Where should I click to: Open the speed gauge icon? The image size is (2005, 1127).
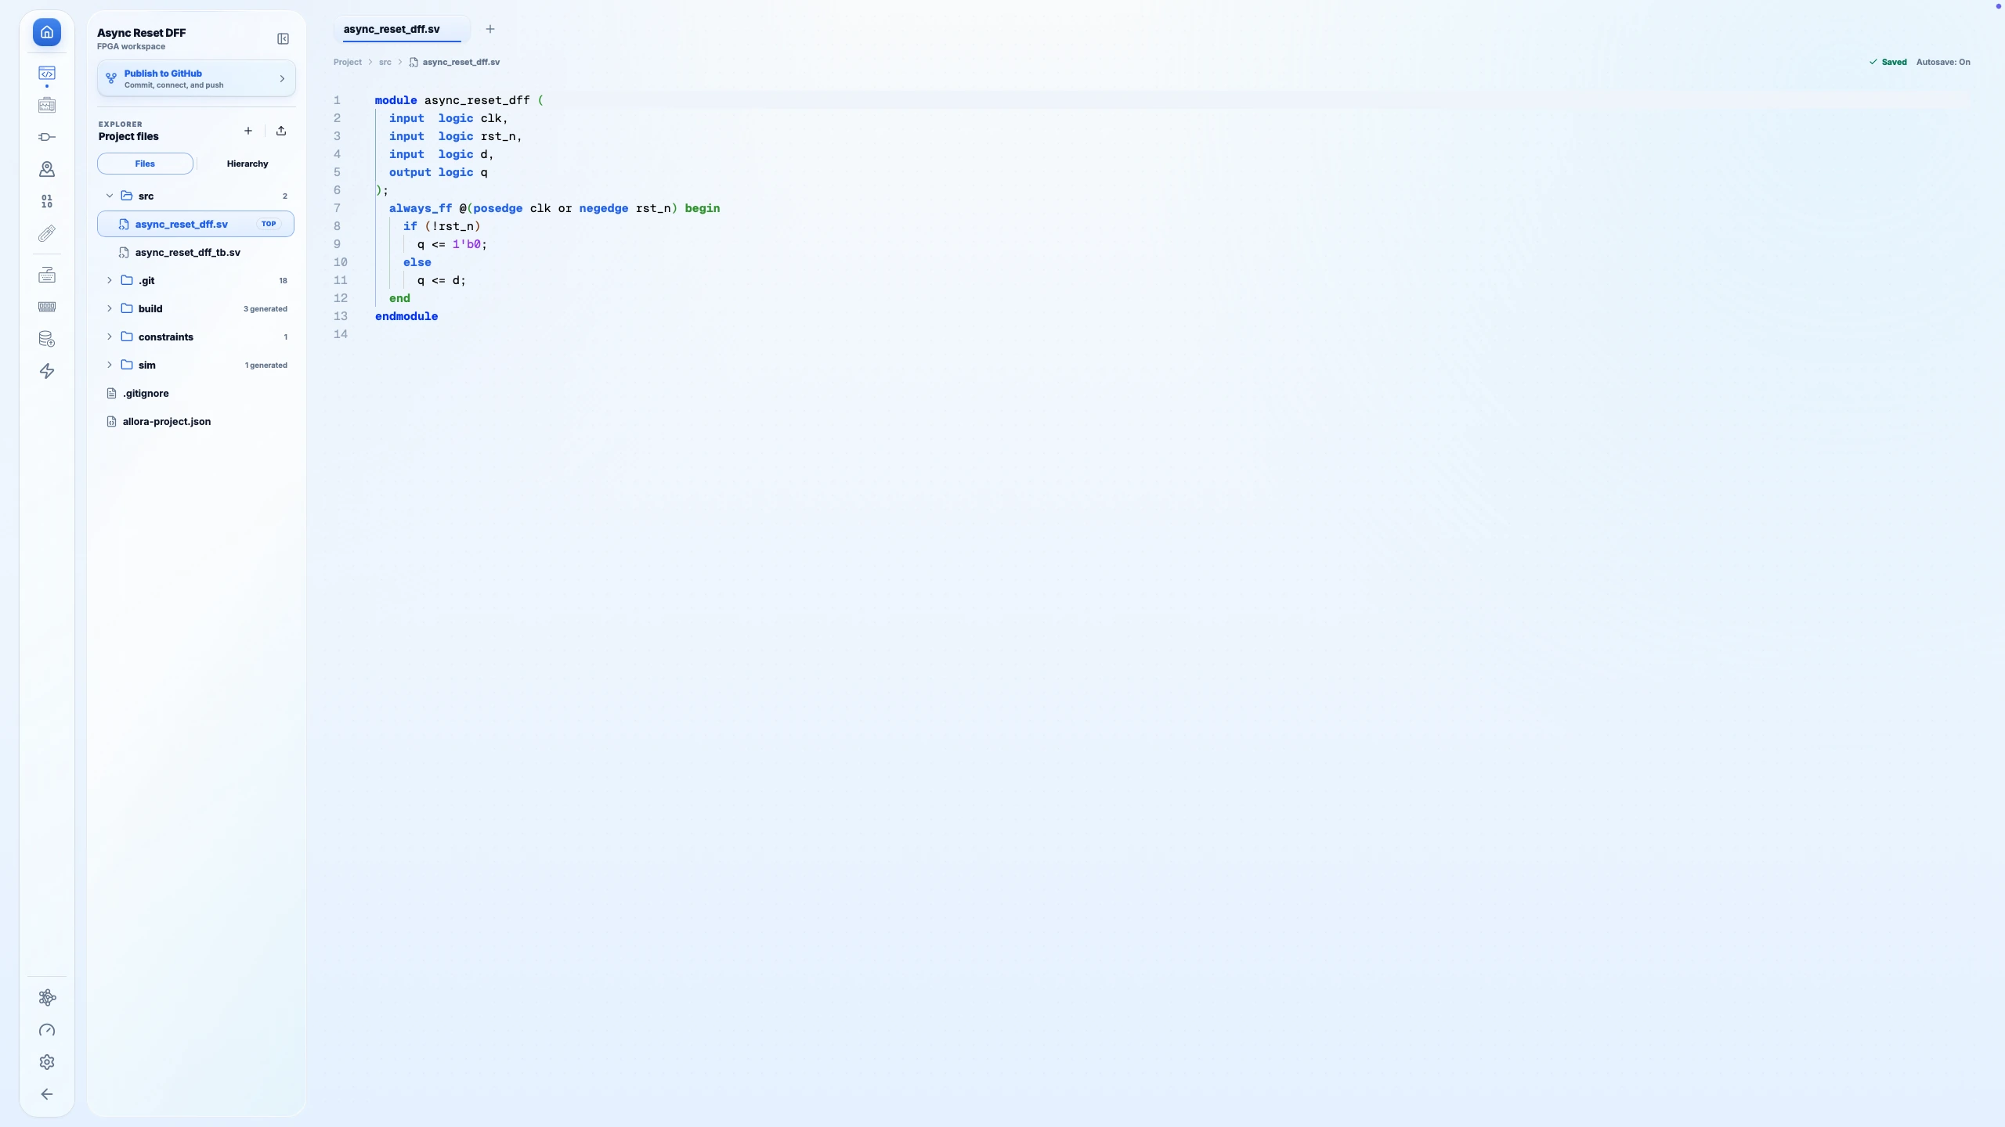(x=47, y=1030)
